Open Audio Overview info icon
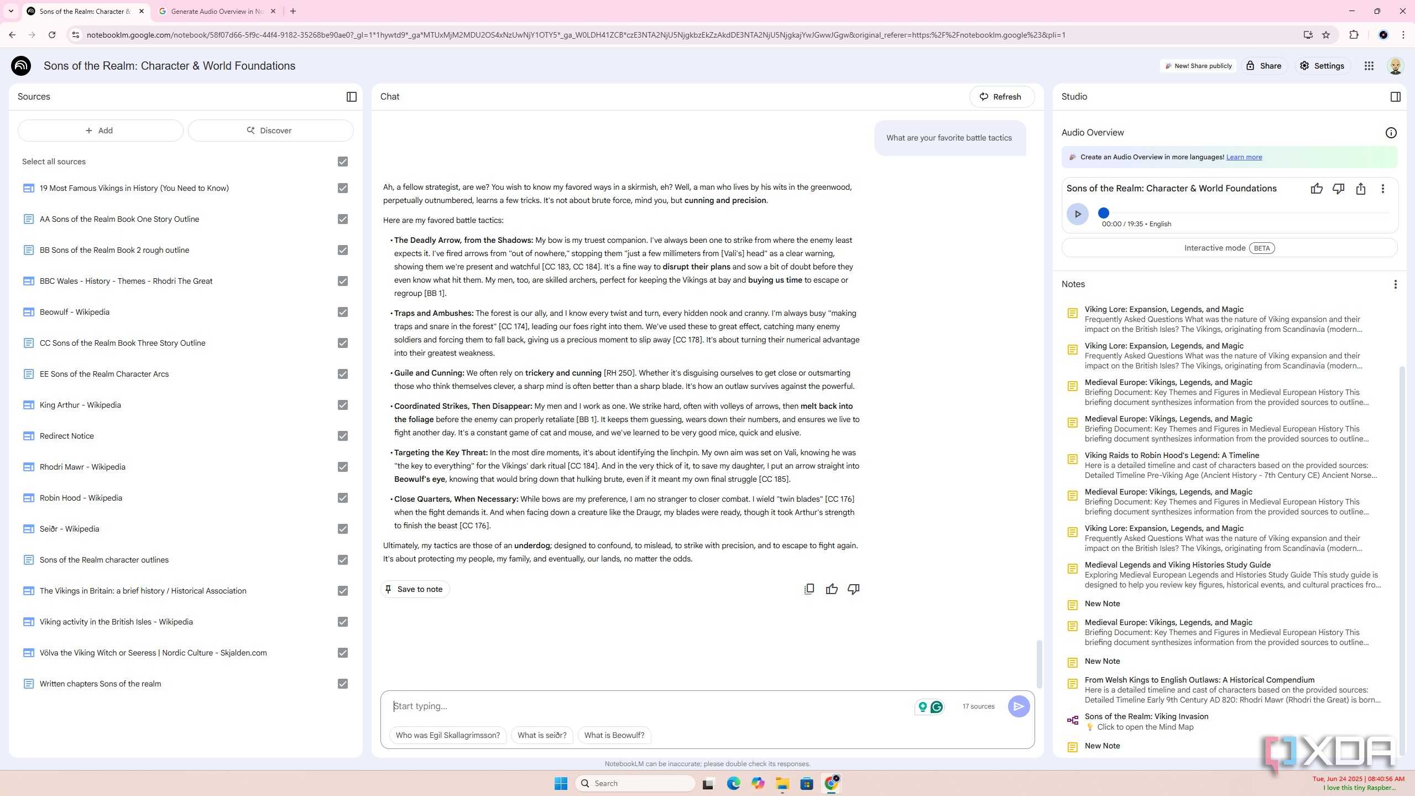 (x=1391, y=133)
